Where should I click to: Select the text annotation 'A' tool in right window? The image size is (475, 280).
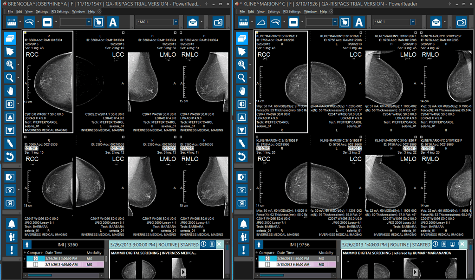(x=358, y=22)
